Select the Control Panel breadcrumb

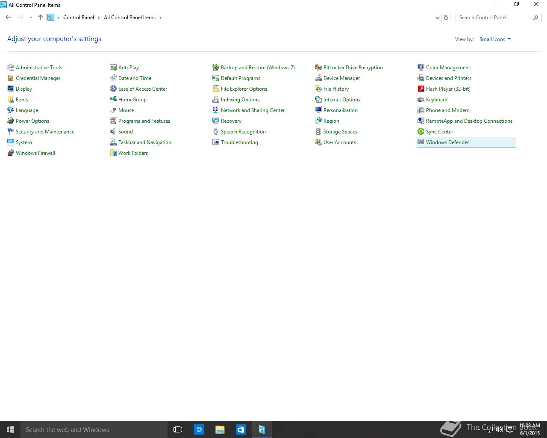pyautogui.click(x=79, y=18)
